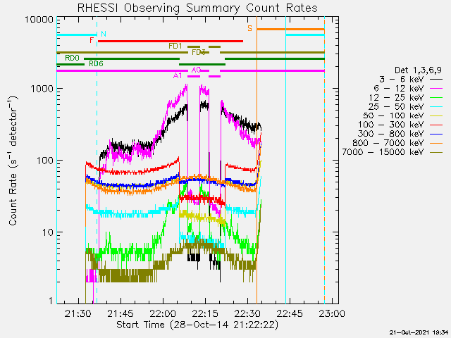This screenshot has height=338, width=451.
Task: Click black line swatch beside 3 - 6 keV
Action: (436, 79)
